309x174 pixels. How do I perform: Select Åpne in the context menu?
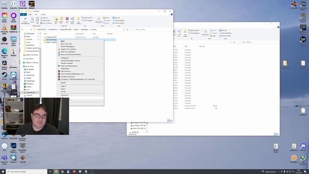81,41
